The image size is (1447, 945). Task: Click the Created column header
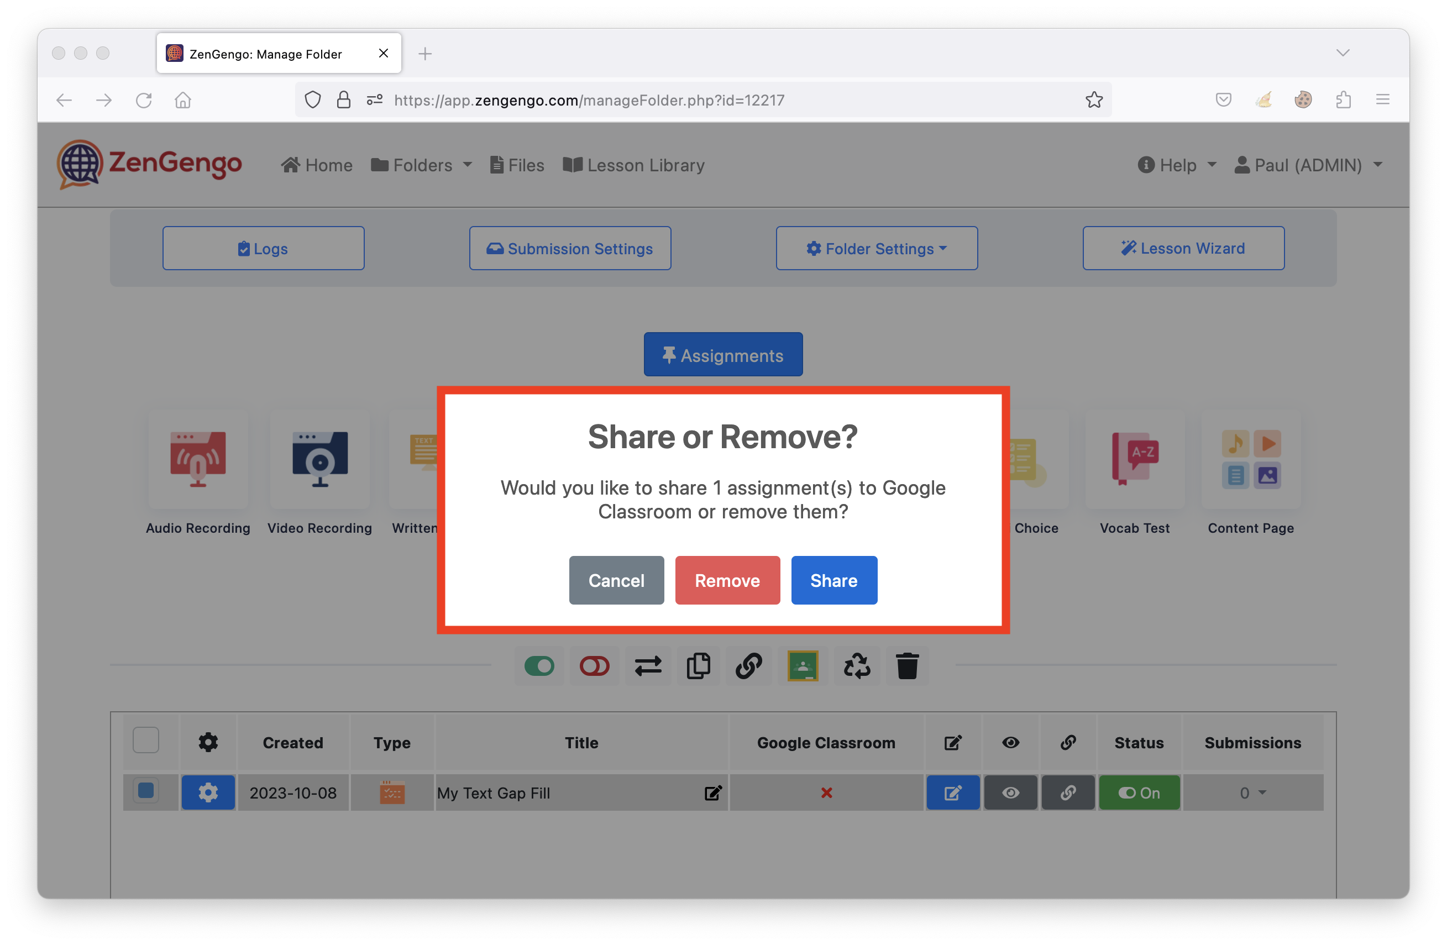pos(292,743)
